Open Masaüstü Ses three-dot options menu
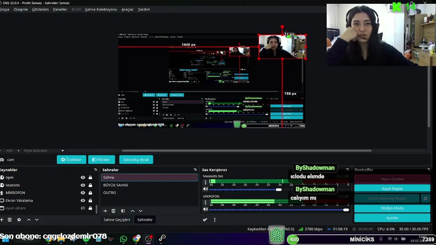 point(205,182)
